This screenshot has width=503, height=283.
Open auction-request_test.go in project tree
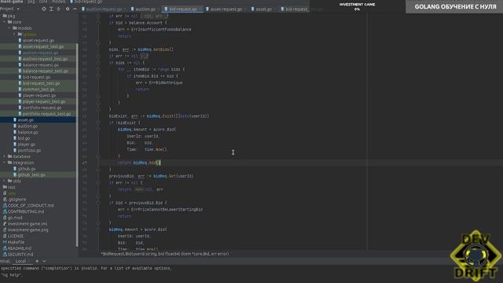(x=45, y=59)
